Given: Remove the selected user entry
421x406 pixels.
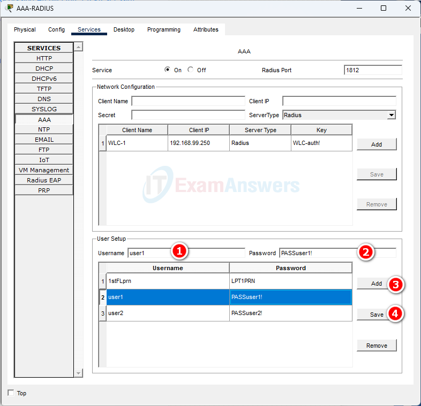Looking at the screenshot, I should 377,346.
